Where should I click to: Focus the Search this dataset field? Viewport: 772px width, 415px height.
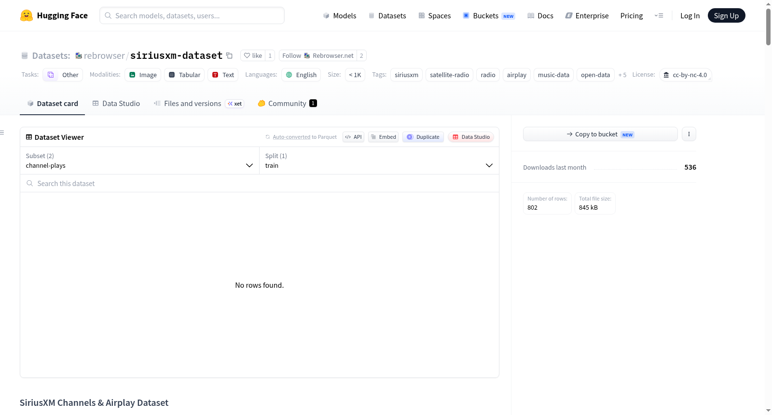(260, 183)
